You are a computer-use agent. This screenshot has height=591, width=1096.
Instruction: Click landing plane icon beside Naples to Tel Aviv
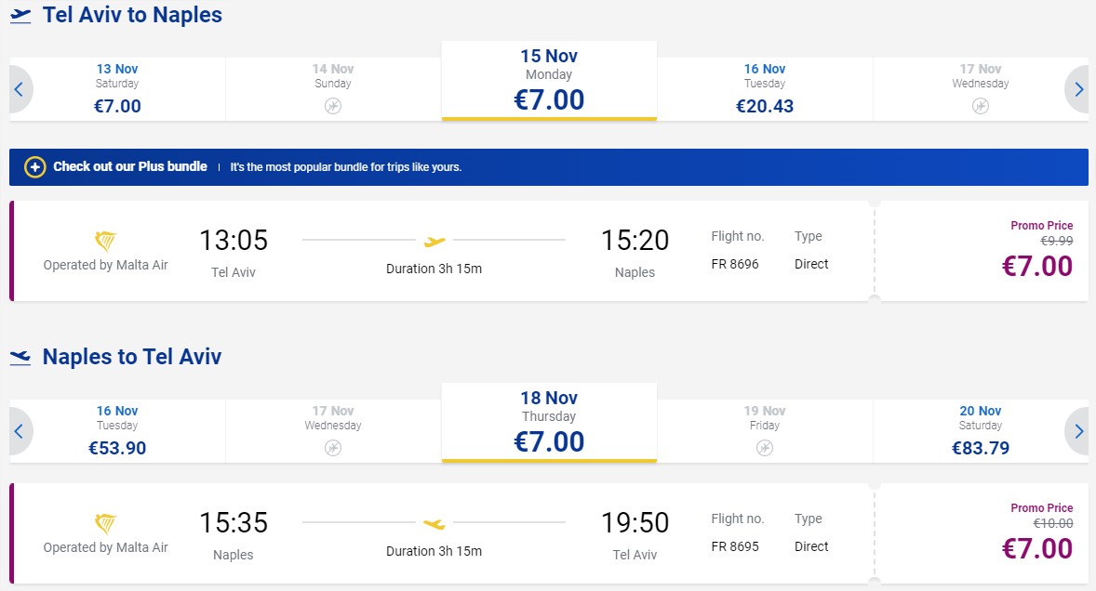coord(21,358)
